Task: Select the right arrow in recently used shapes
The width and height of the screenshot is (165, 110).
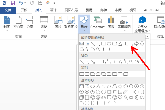Action: 137,43
